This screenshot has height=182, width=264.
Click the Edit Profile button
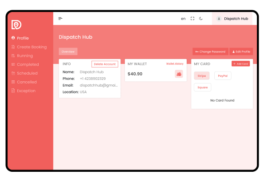241,51
